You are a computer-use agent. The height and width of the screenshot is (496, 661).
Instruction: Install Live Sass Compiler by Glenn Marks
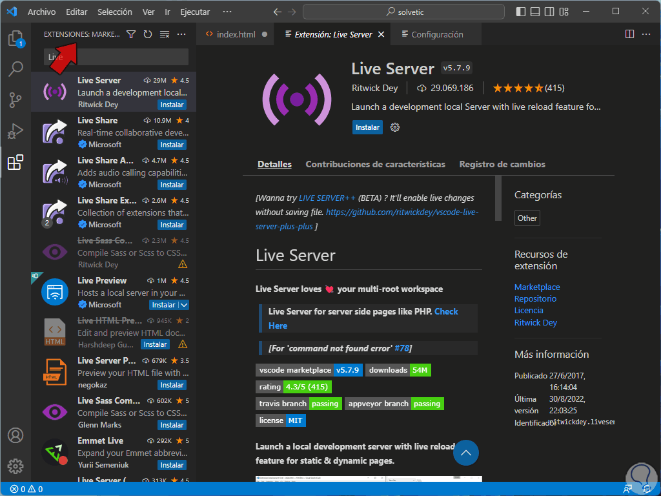point(172,425)
